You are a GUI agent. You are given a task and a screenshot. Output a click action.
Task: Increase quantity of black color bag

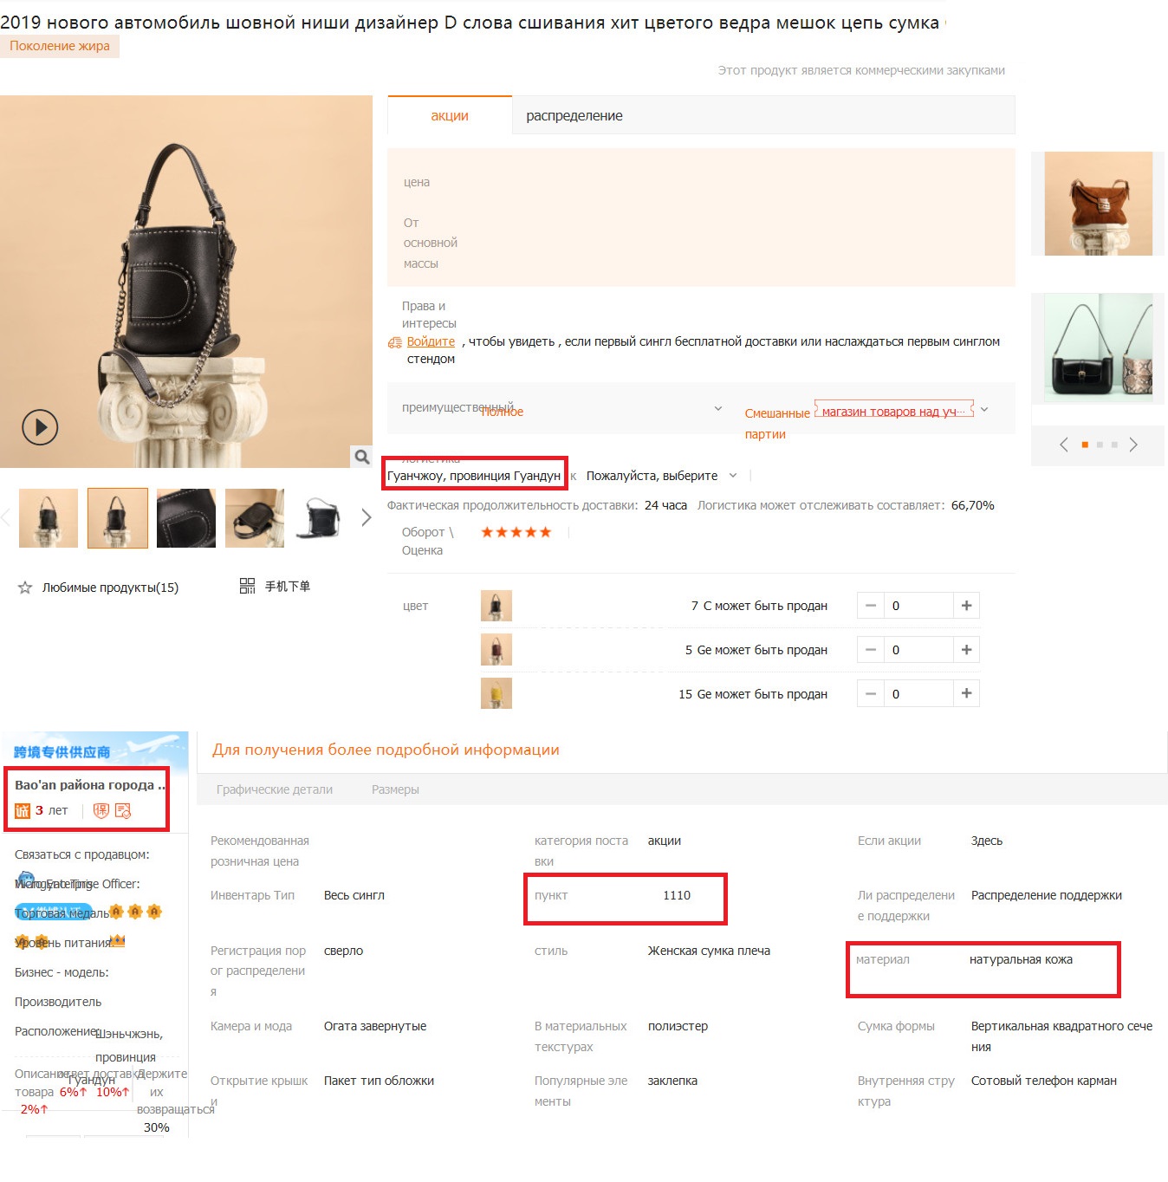[x=966, y=606]
